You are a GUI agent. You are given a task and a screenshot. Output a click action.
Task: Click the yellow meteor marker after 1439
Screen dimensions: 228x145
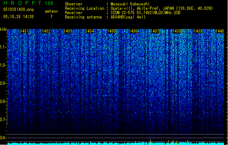[204, 143]
